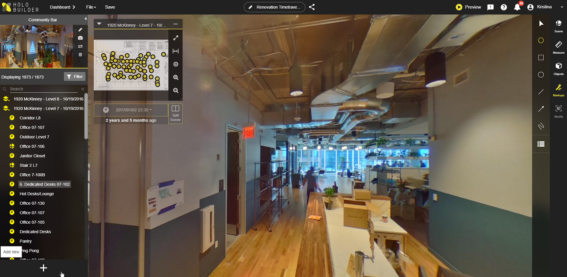The image size is (567, 277).
Task: Edit the Community Bar scene name
Action: point(80,30)
